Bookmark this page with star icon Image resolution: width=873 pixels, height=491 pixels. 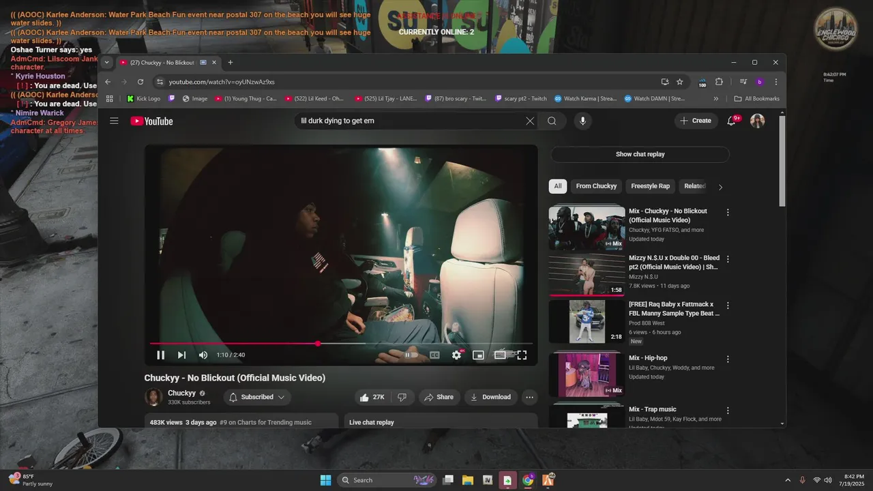click(x=679, y=82)
